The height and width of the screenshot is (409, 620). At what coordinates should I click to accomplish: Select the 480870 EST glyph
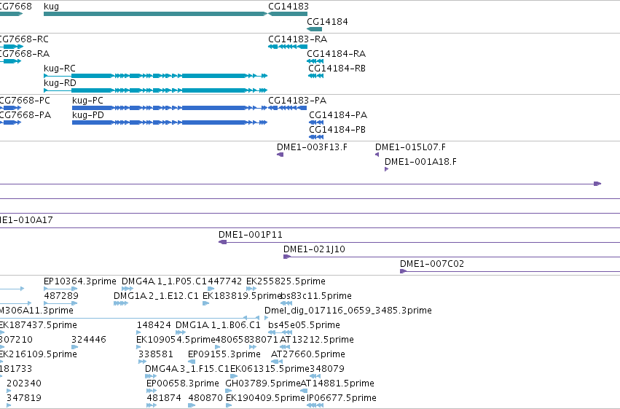(x=192, y=405)
